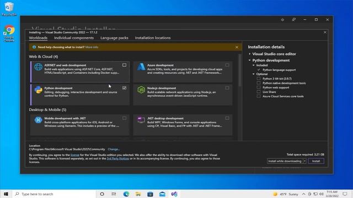Click the Web & Cloud (4) heading

tap(43, 57)
